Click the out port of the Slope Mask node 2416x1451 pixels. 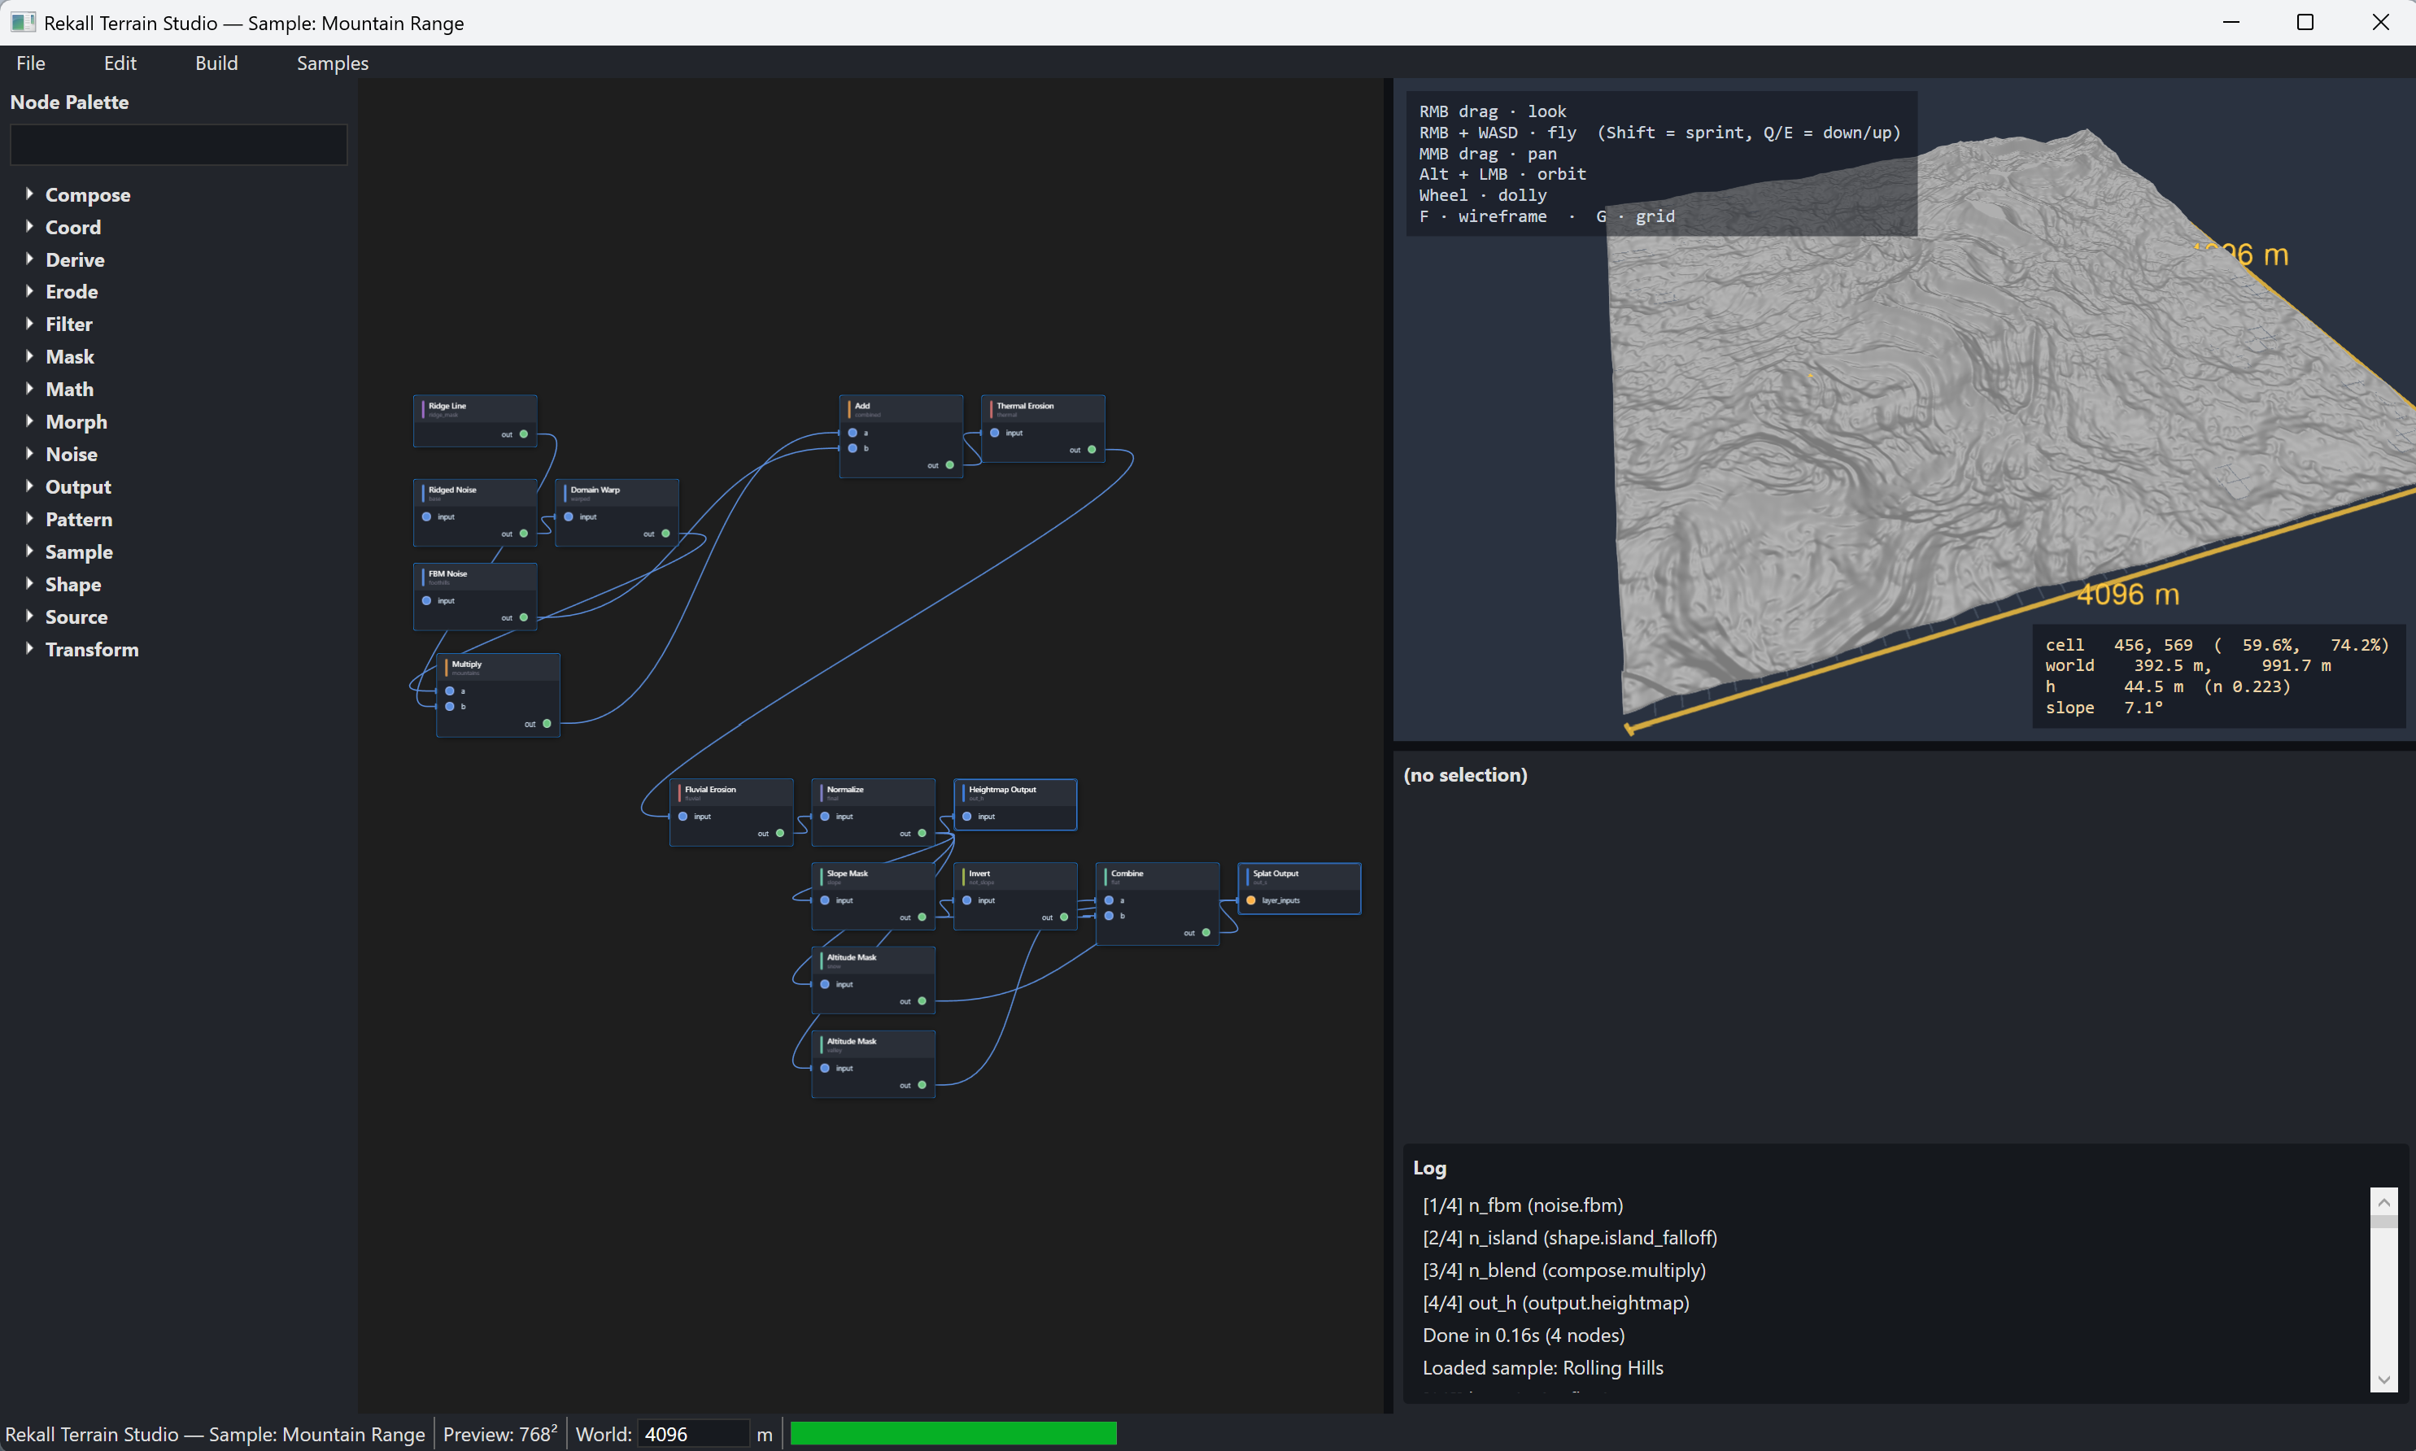click(x=922, y=917)
